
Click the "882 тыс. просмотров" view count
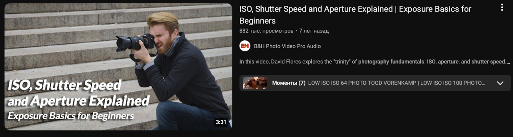[266, 31]
